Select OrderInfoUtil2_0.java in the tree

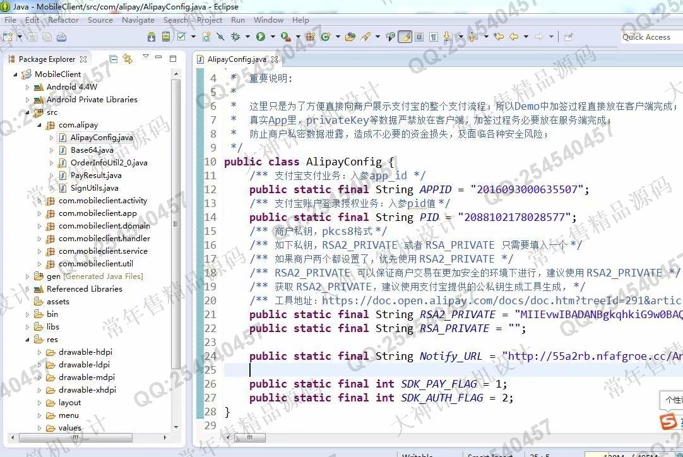coord(109,162)
